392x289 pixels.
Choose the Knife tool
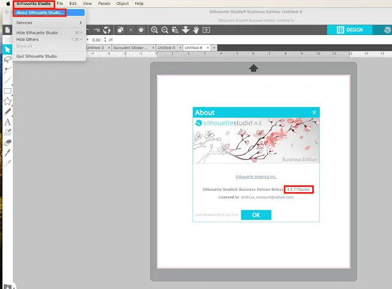coord(7,152)
